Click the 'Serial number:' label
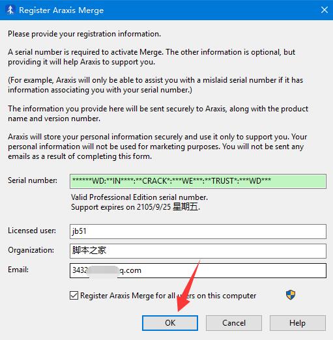This screenshot has width=333, height=340. (x=33, y=180)
